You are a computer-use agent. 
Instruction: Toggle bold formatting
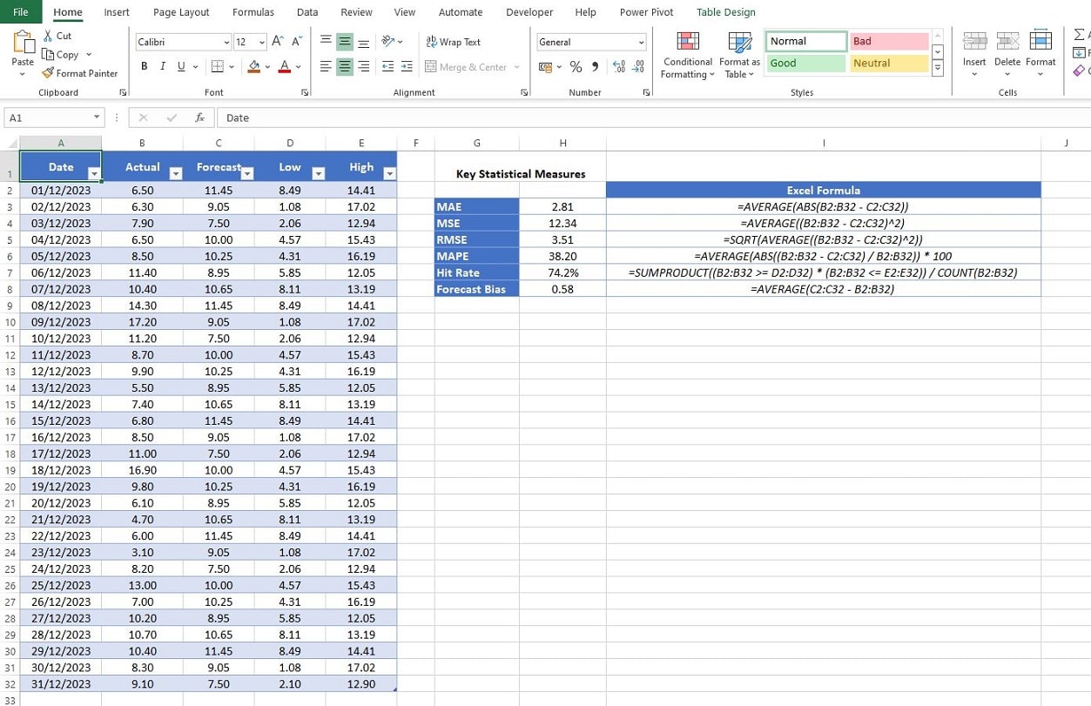tap(144, 66)
